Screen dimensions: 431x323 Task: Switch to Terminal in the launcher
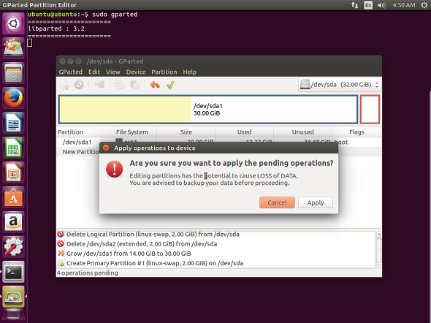click(13, 272)
